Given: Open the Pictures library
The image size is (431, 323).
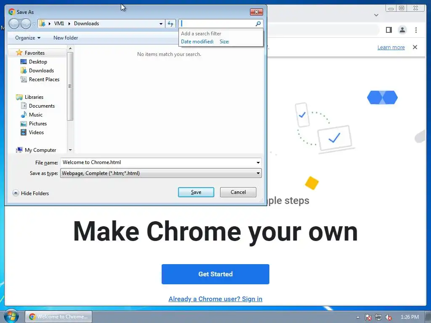Looking at the screenshot, I should tap(38, 123).
